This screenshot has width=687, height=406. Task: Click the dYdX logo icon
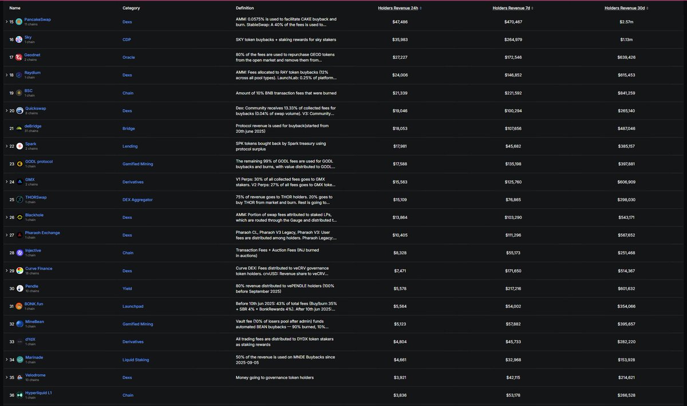click(19, 341)
